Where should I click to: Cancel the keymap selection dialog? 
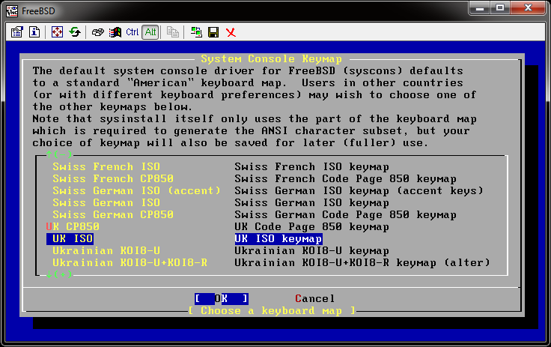315,299
